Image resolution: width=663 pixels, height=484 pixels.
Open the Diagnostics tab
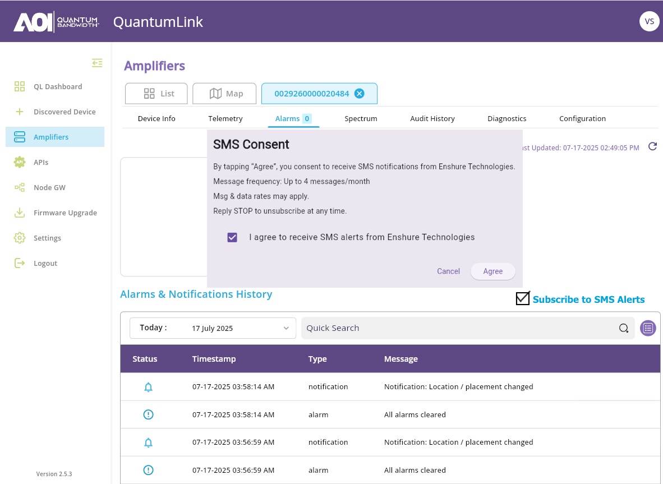pos(507,119)
